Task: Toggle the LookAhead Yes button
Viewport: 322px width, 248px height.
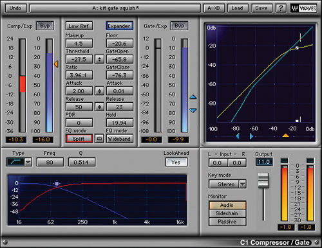Action: point(176,162)
